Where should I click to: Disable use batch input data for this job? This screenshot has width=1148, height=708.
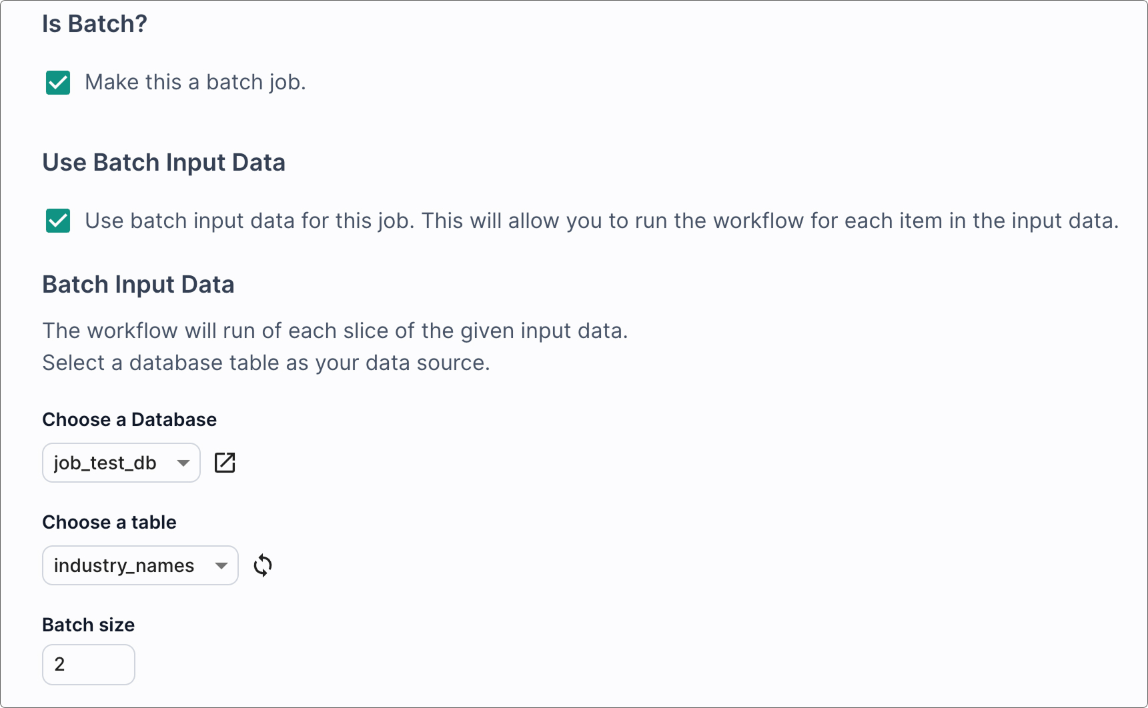(57, 221)
